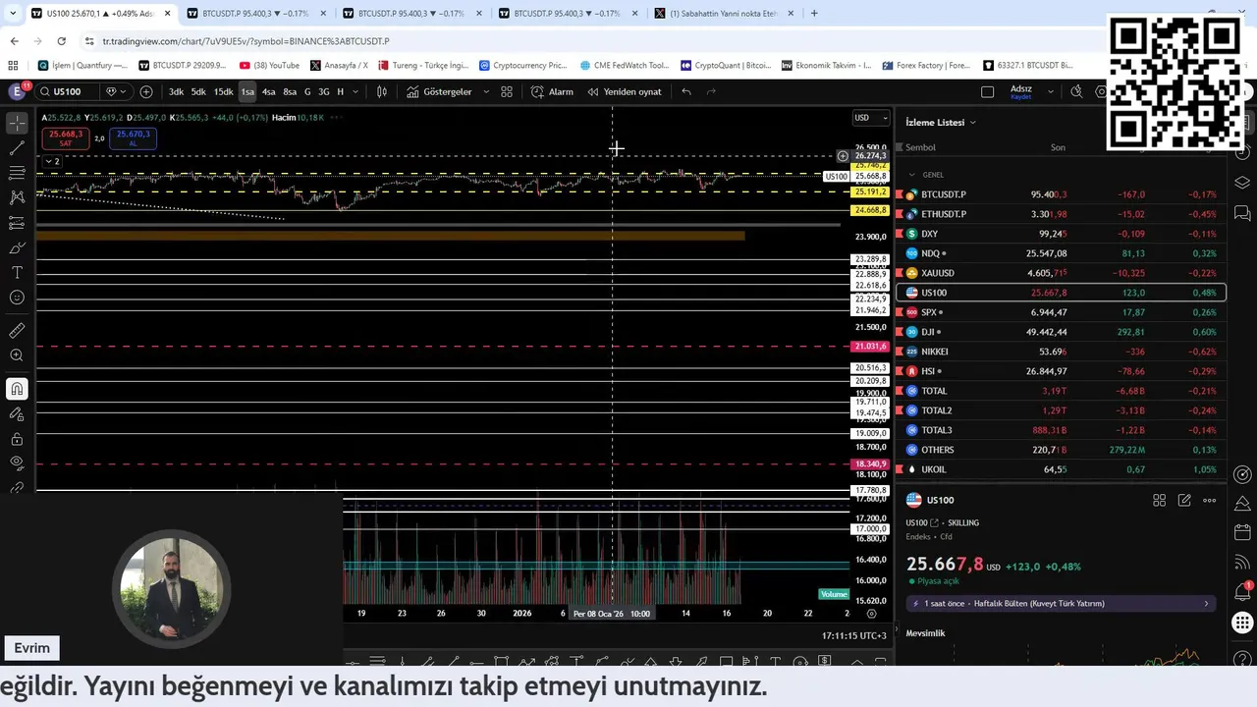1257x707 pixels.
Task: Reload the page with browser refresh
Action: pyautogui.click(x=61, y=41)
